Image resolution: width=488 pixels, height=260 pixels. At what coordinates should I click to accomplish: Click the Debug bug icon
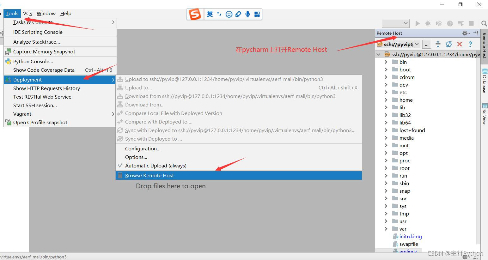point(428,23)
